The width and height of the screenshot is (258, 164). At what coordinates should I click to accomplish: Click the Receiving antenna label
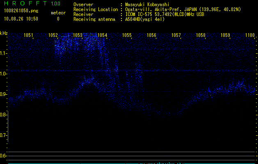[x=94, y=19]
